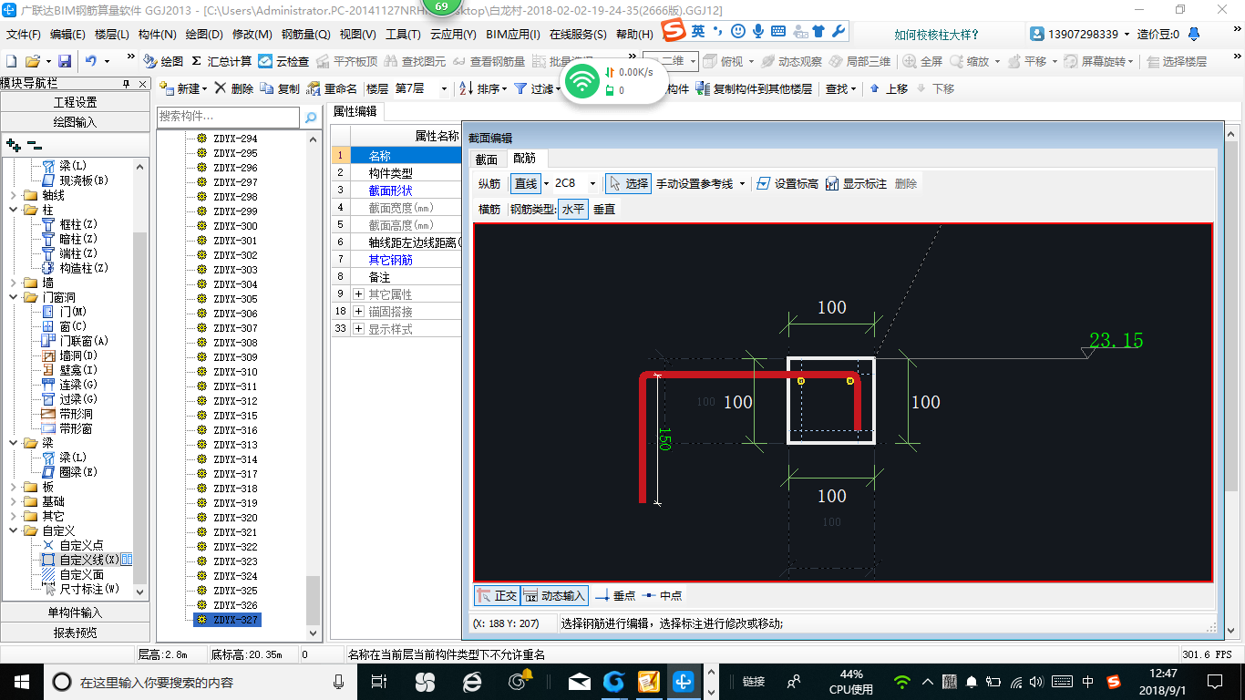
Task: Open the 文件(F) menu
Action: pyautogui.click(x=24, y=34)
